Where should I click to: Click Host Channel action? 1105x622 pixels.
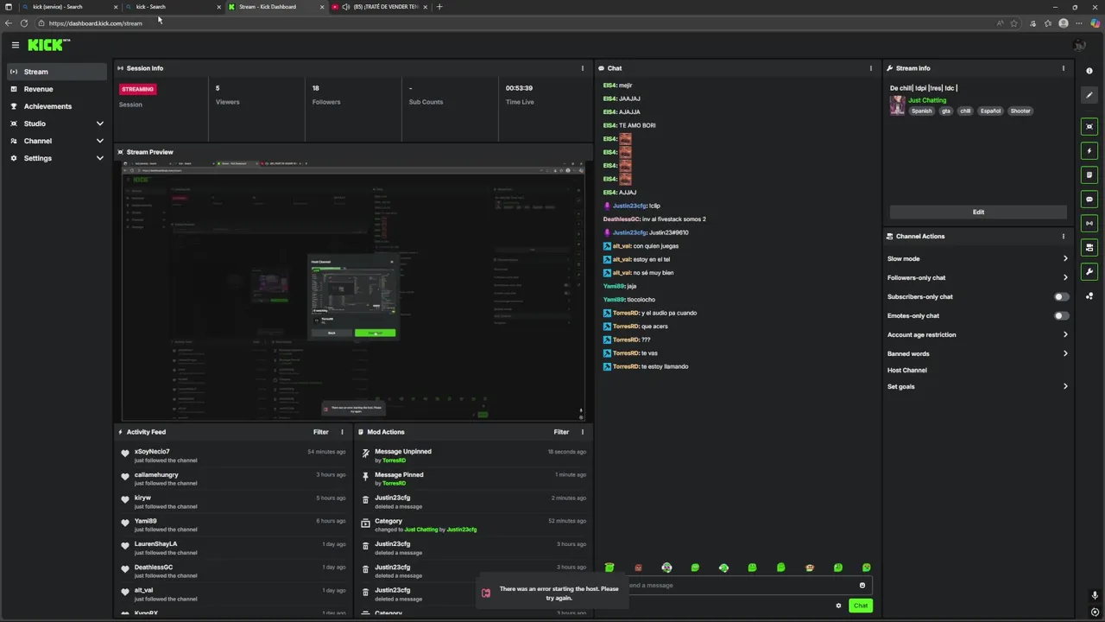(907, 370)
